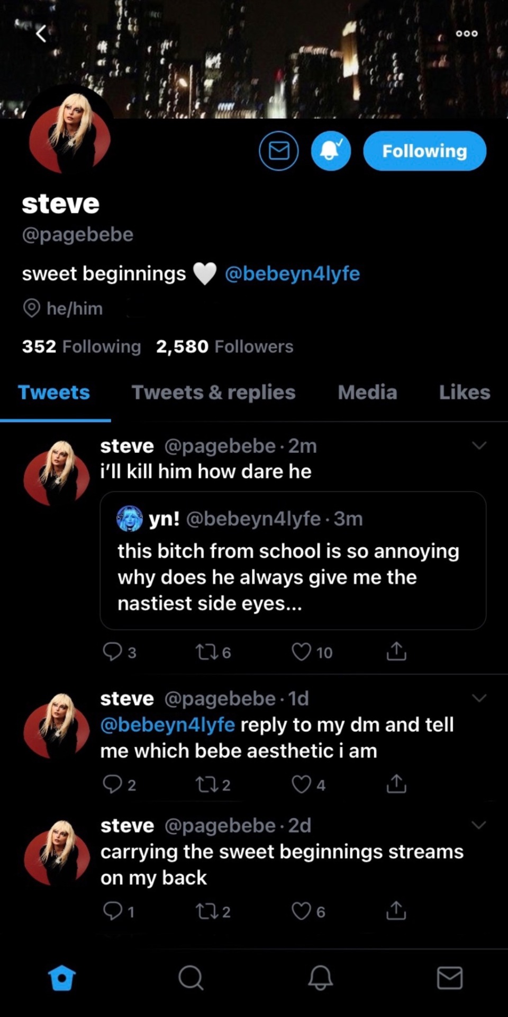Expand options chevron on the 2d tweet
The image size is (508, 1017).
coord(479,825)
